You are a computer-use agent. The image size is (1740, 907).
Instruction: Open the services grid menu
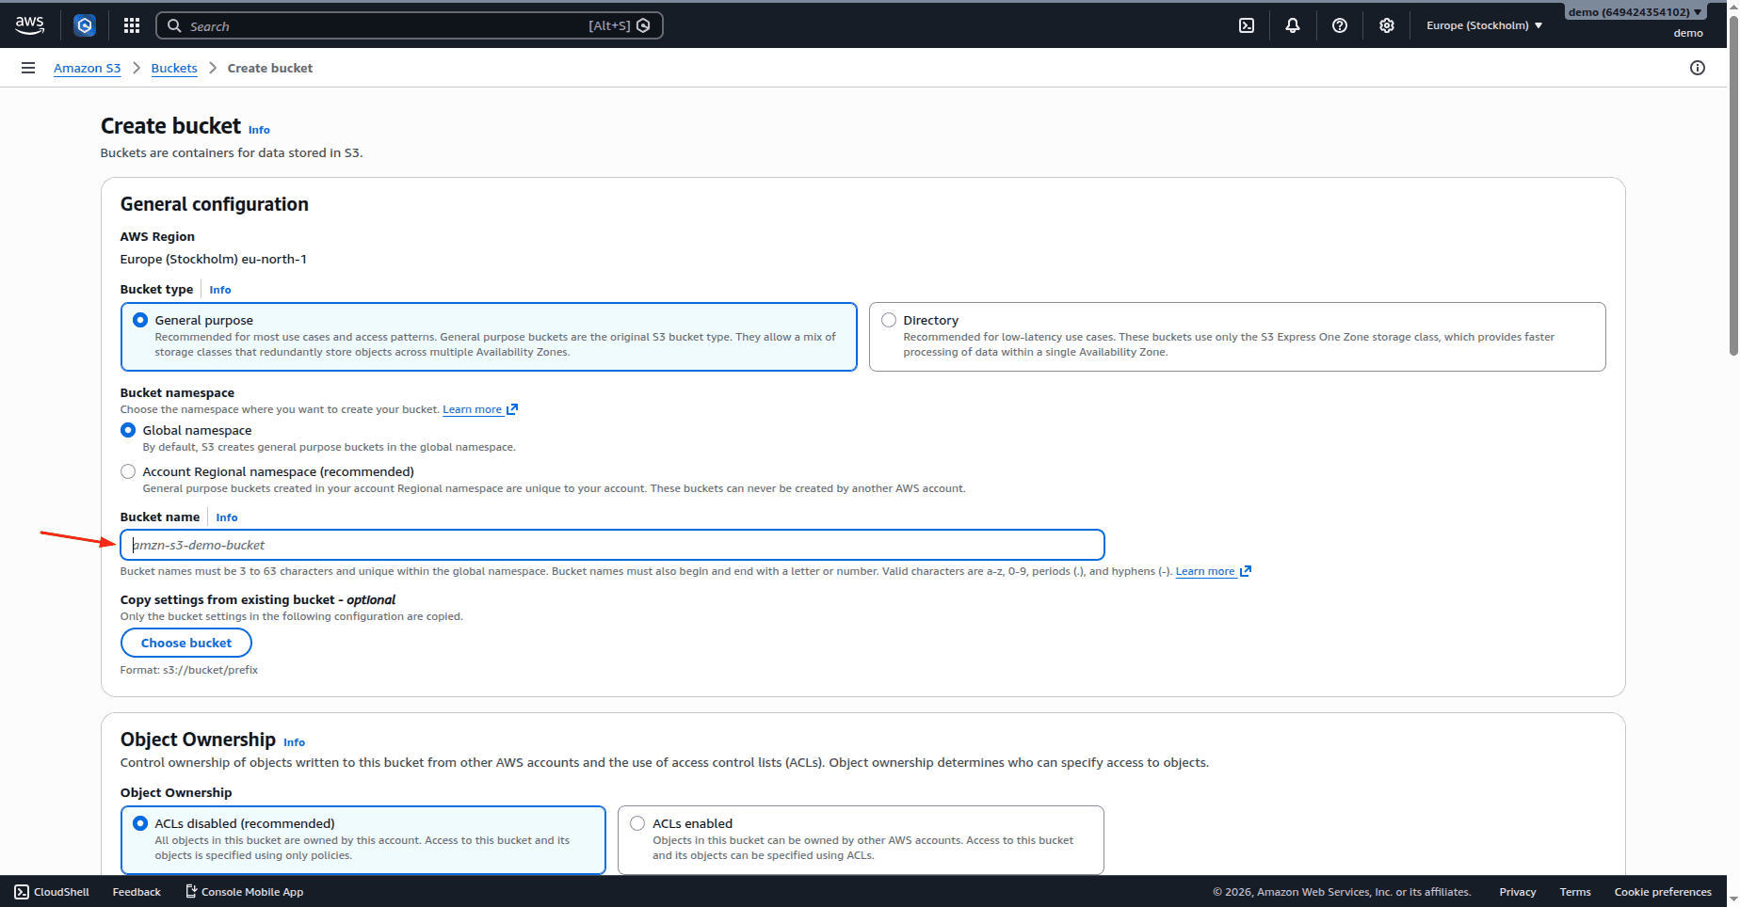132,25
